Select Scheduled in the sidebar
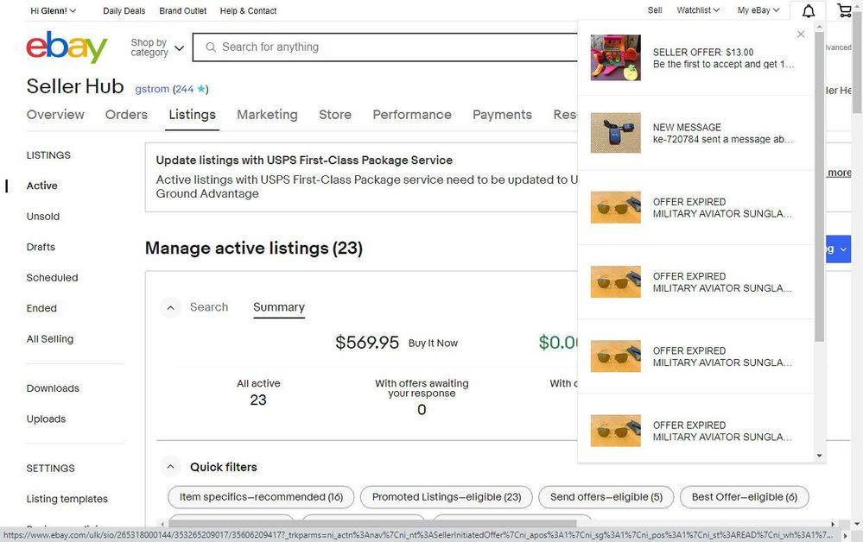Image resolution: width=863 pixels, height=542 pixels. pyautogui.click(x=53, y=278)
